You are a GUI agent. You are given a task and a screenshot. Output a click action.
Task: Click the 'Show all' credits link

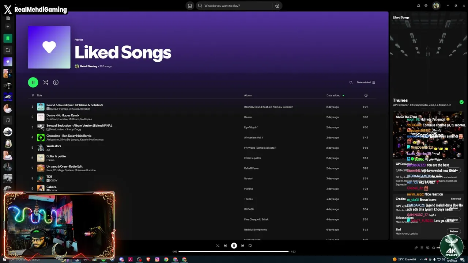(x=456, y=199)
